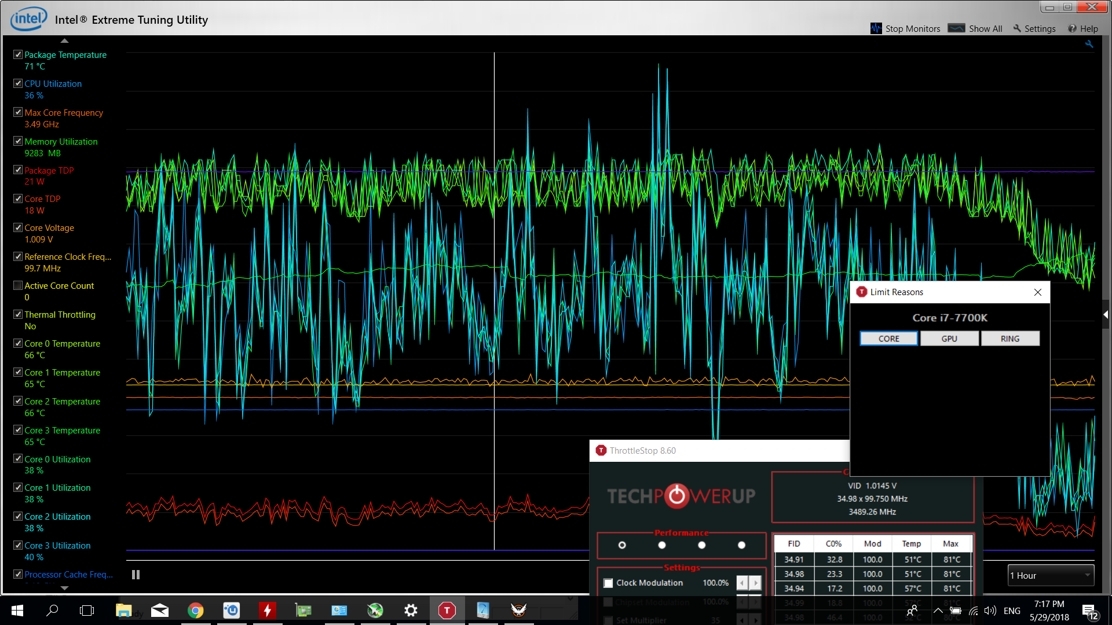Open the Settings menu item
The height and width of the screenshot is (625, 1112).
point(1040,28)
